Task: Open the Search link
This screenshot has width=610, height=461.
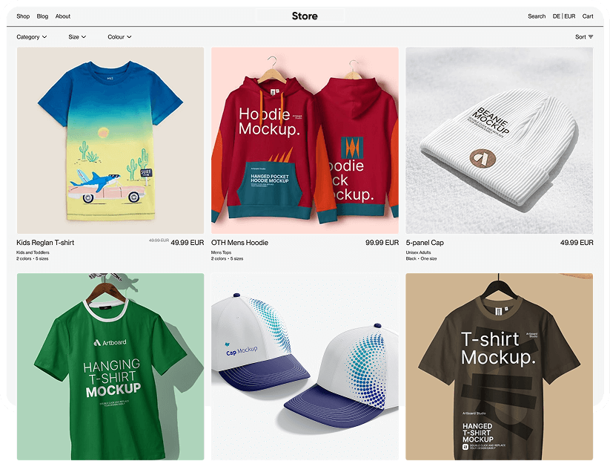Action: click(x=537, y=16)
